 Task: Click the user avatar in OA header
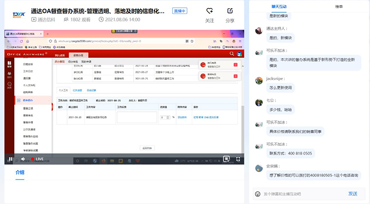click(x=239, y=54)
